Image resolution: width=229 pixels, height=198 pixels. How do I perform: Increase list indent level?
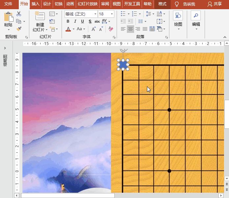[x=130, y=21]
